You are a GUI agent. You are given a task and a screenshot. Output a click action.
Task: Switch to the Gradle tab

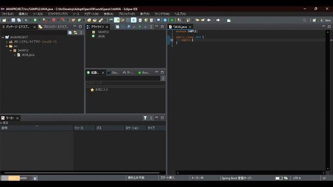[x=113, y=73]
